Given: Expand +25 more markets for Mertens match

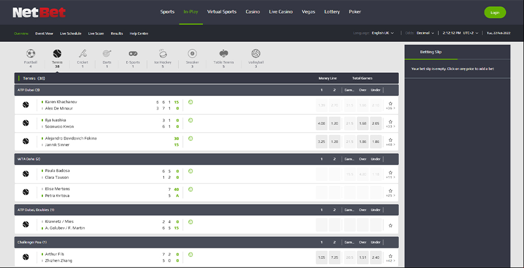Looking at the screenshot, I should (x=390, y=195).
